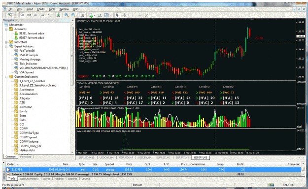
Task: Open the Account History terminal tab
Action: click(29, 179)
